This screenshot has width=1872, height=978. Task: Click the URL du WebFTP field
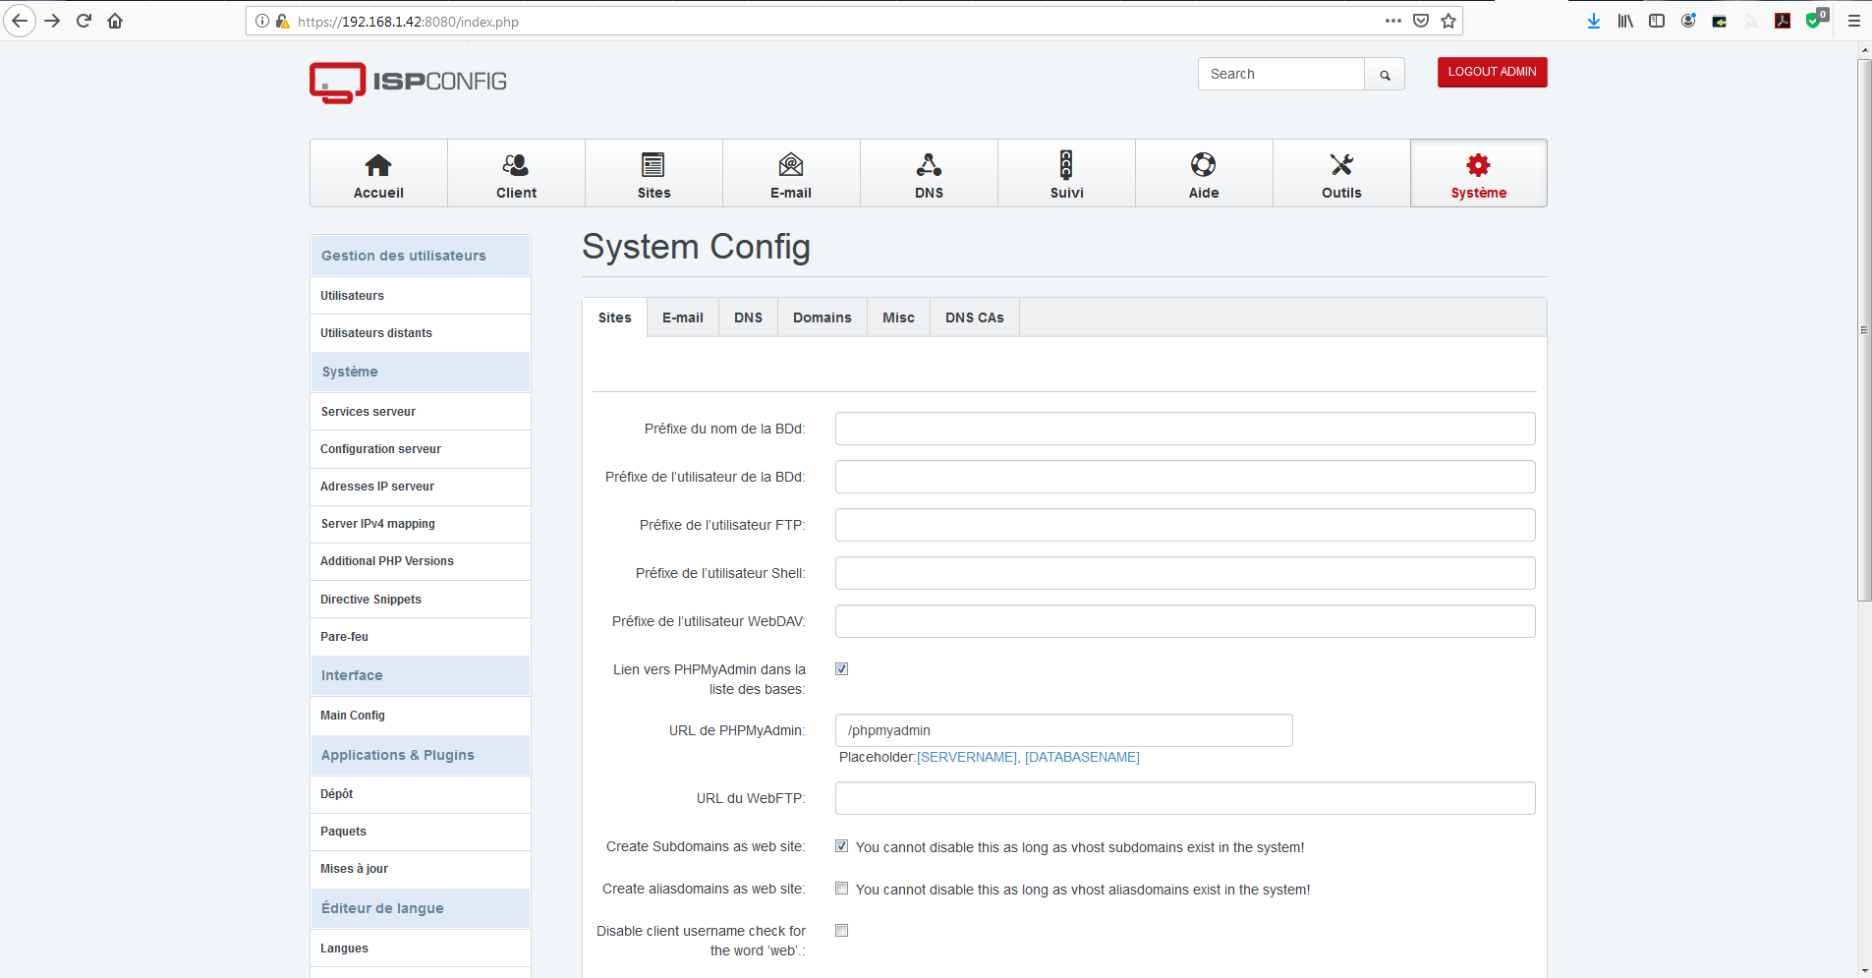point(1185,798)
